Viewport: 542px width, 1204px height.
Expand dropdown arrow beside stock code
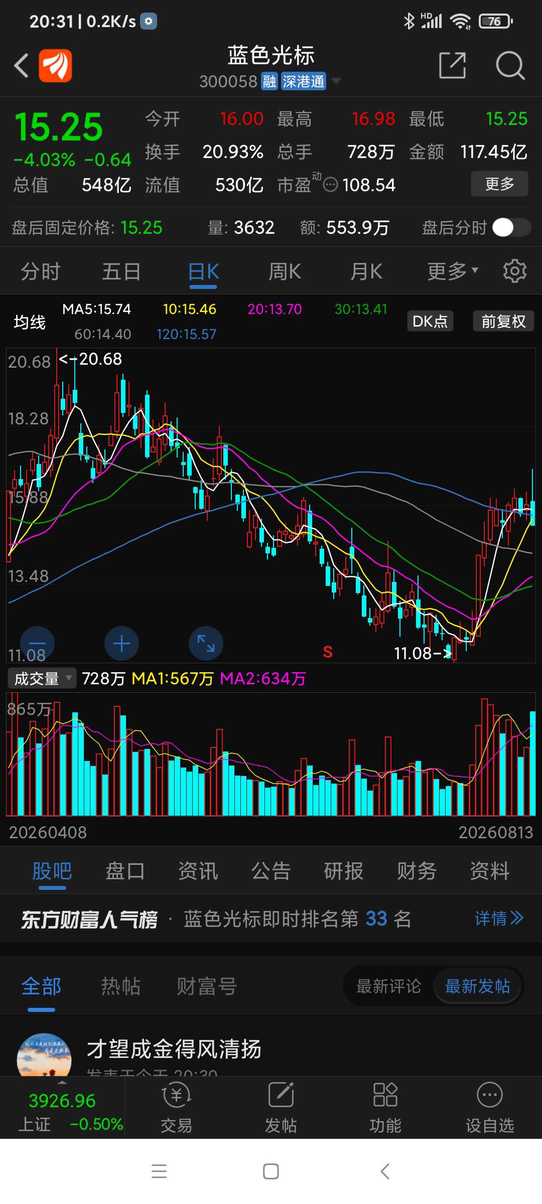click(x=336, y=81)
